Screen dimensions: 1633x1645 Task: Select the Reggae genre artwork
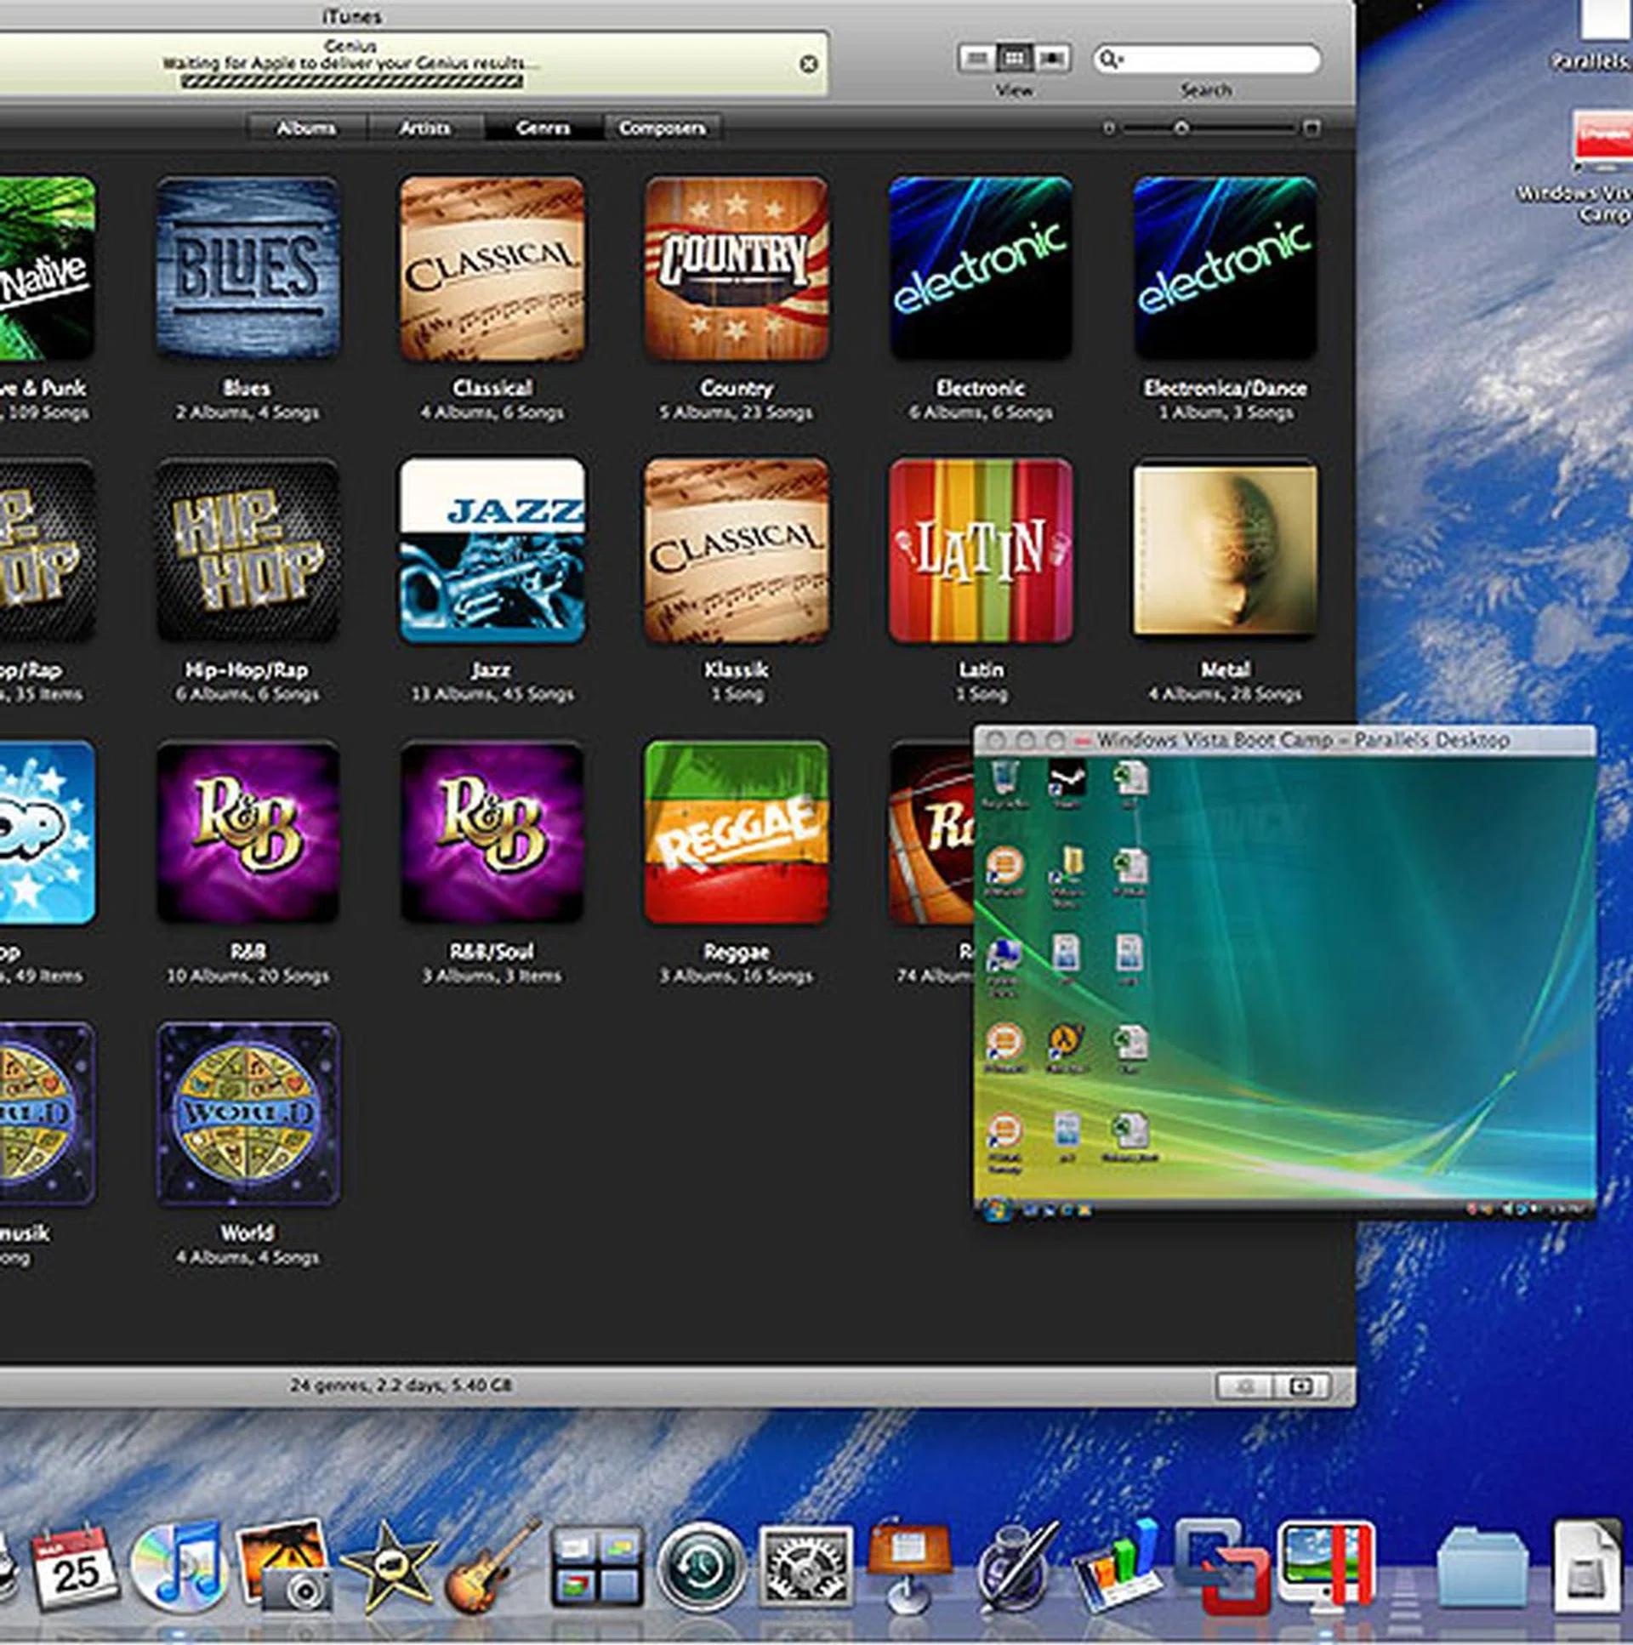(x=736, y=833)
